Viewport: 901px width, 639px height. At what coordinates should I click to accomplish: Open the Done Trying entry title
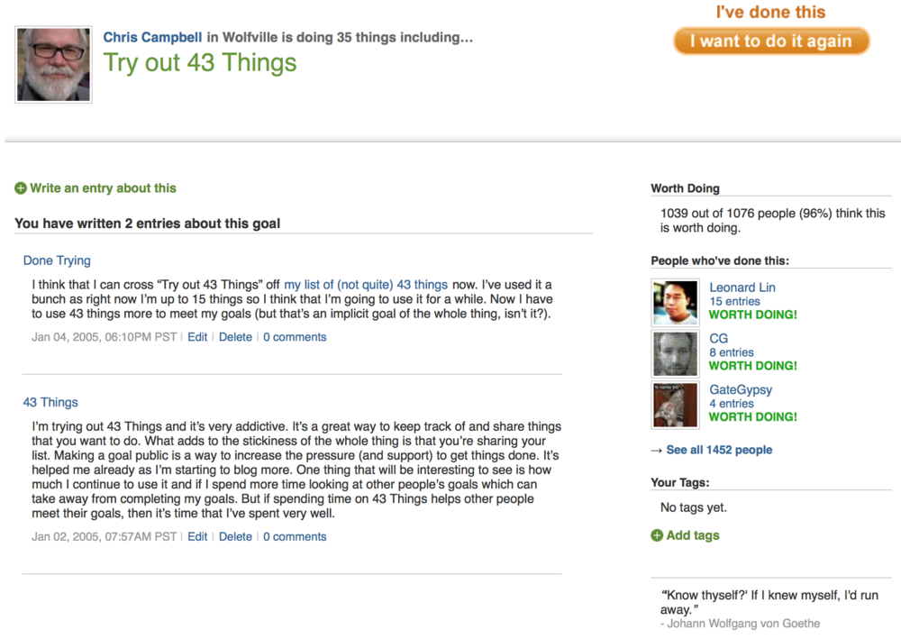[57, 260]
